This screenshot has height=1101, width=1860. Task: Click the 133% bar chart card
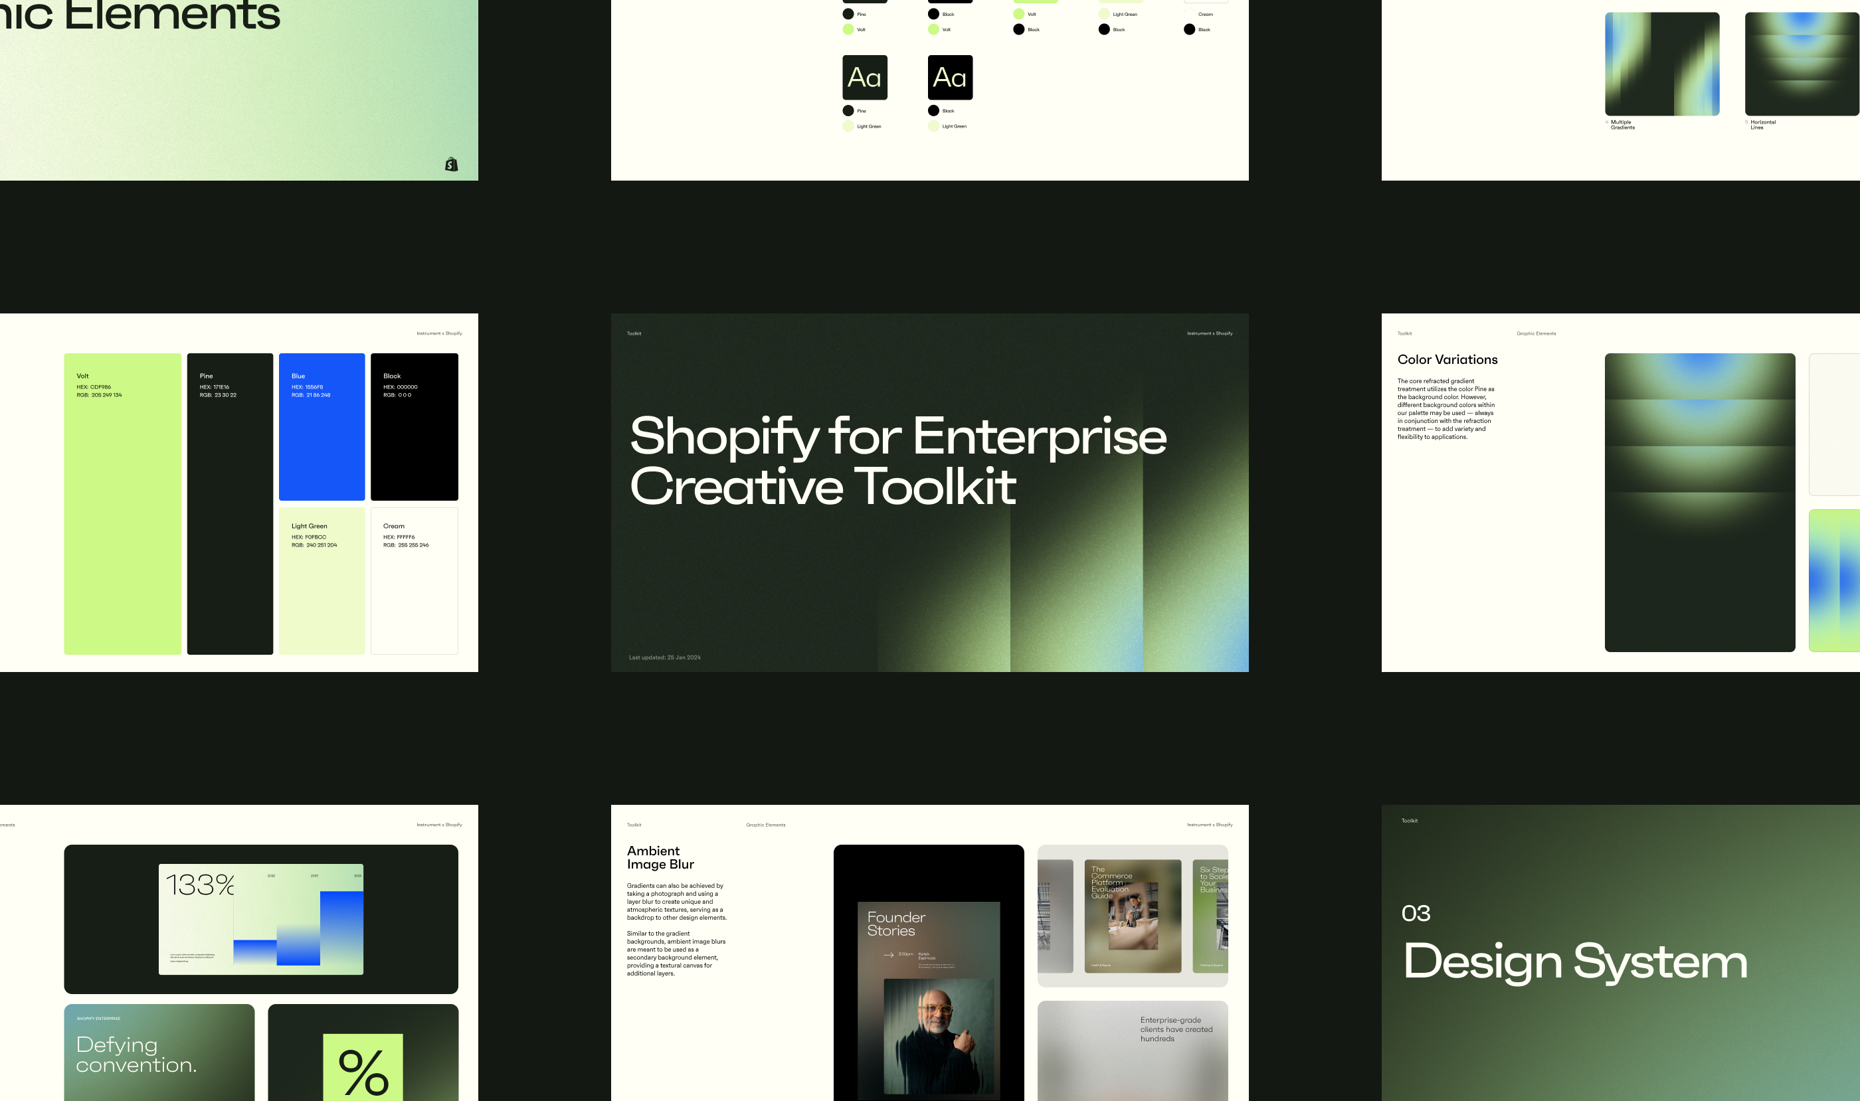point(260,918)
